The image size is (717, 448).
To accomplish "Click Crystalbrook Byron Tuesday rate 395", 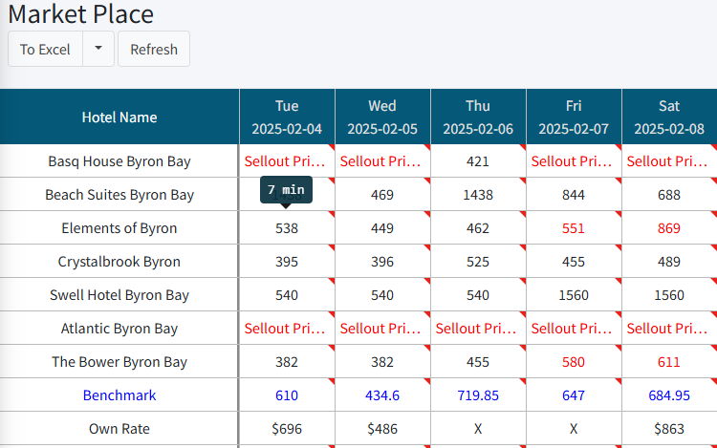I will click(287, 262).
